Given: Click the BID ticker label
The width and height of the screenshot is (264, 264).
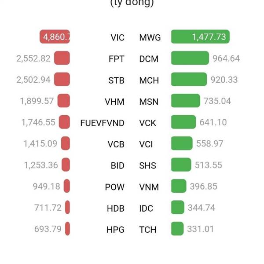Looking at the screenshot, I should click(x=117, y=166).
